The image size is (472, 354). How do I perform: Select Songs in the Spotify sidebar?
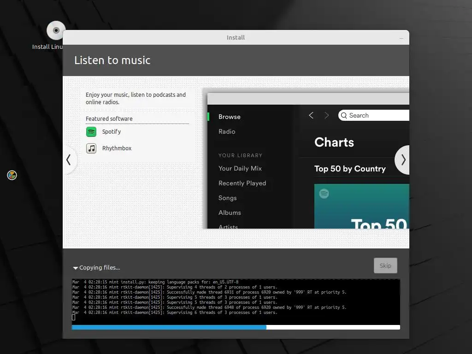[228, 198]
